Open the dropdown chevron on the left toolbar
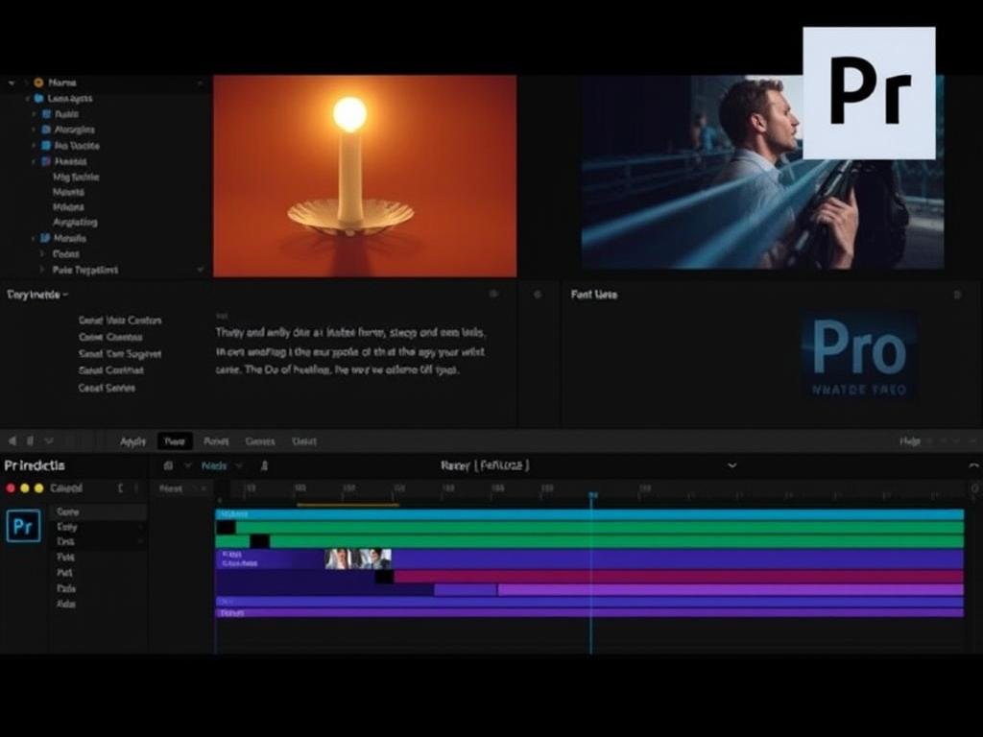Viewport: 983px width, 737px height. point(49,440)
